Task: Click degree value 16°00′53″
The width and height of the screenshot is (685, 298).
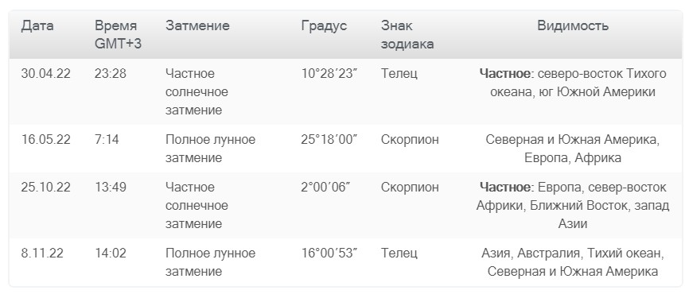Action: (x=329, y=253)
